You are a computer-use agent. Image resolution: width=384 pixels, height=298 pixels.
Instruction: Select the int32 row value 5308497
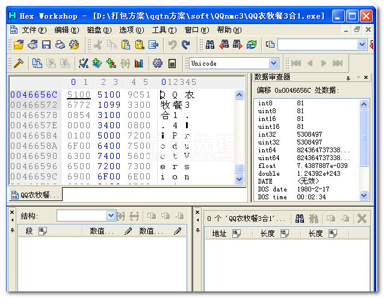coord(309,134)
